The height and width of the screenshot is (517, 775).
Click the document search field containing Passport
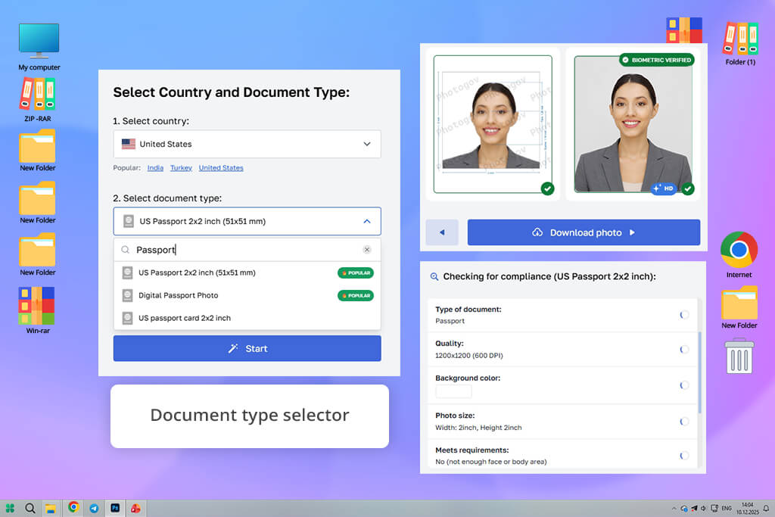click(247, 250)
